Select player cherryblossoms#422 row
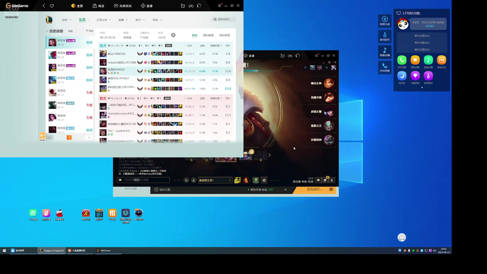Screen dimensions: 487x274 coord(166,115)
